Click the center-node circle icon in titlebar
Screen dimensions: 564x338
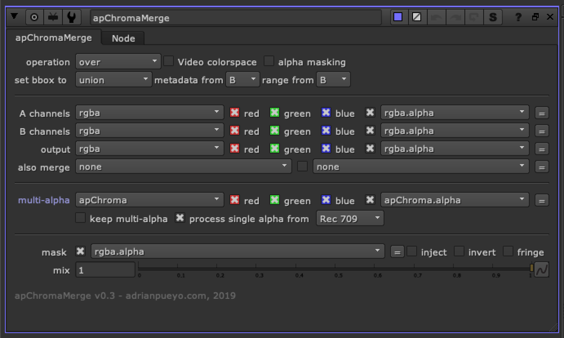point(34,17)
